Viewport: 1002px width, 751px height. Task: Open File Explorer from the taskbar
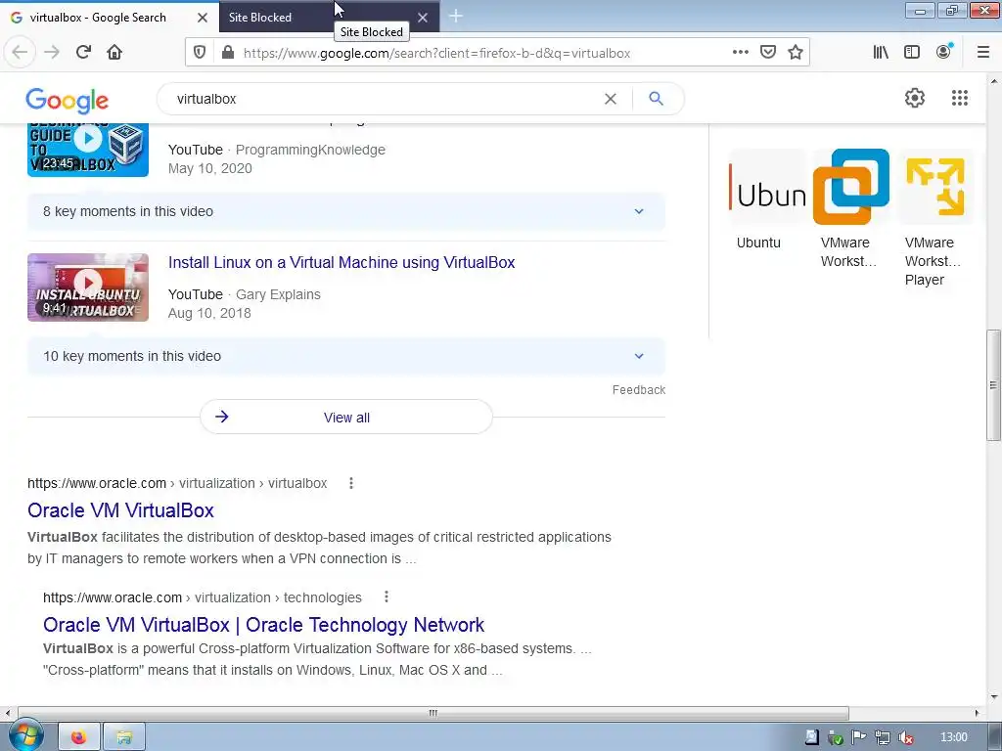124,737
